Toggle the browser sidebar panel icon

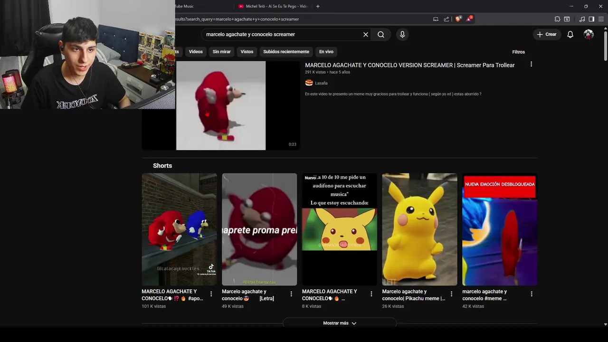[591, 19]
